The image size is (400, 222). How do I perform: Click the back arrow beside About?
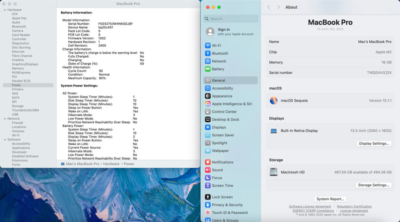click(x=268, y=7)
